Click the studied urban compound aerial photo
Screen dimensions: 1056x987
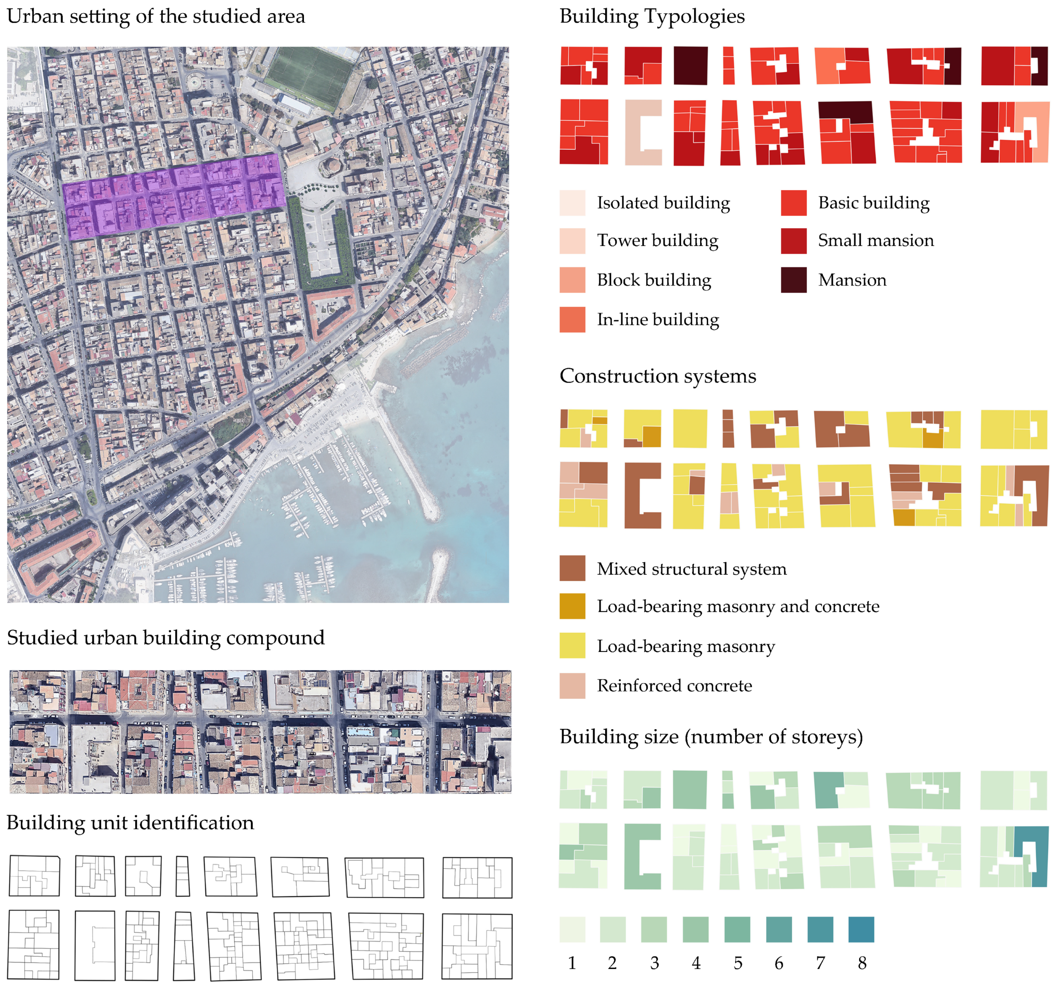(260, 731)
